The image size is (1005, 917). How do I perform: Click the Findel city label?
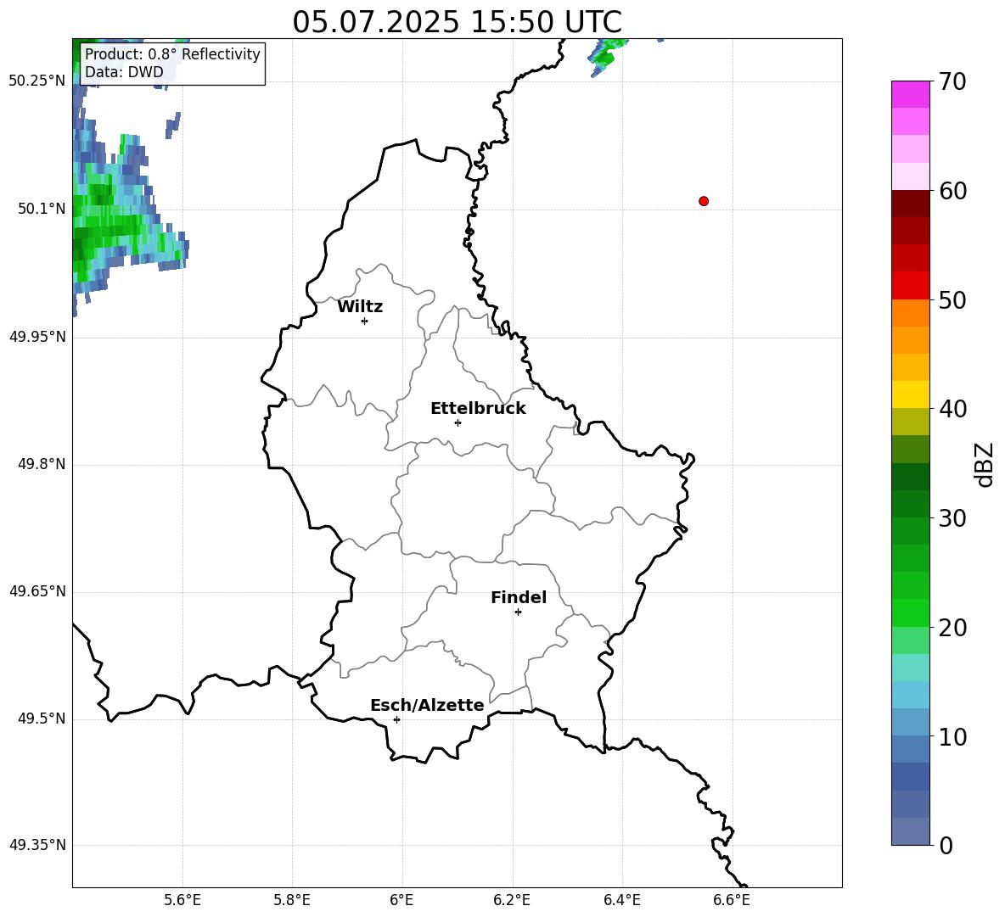click(x=519, y=597)
